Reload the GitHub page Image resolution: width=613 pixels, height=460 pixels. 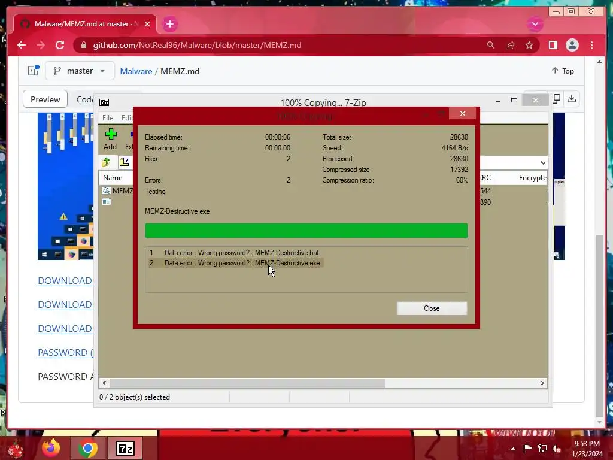pos(60,45)
